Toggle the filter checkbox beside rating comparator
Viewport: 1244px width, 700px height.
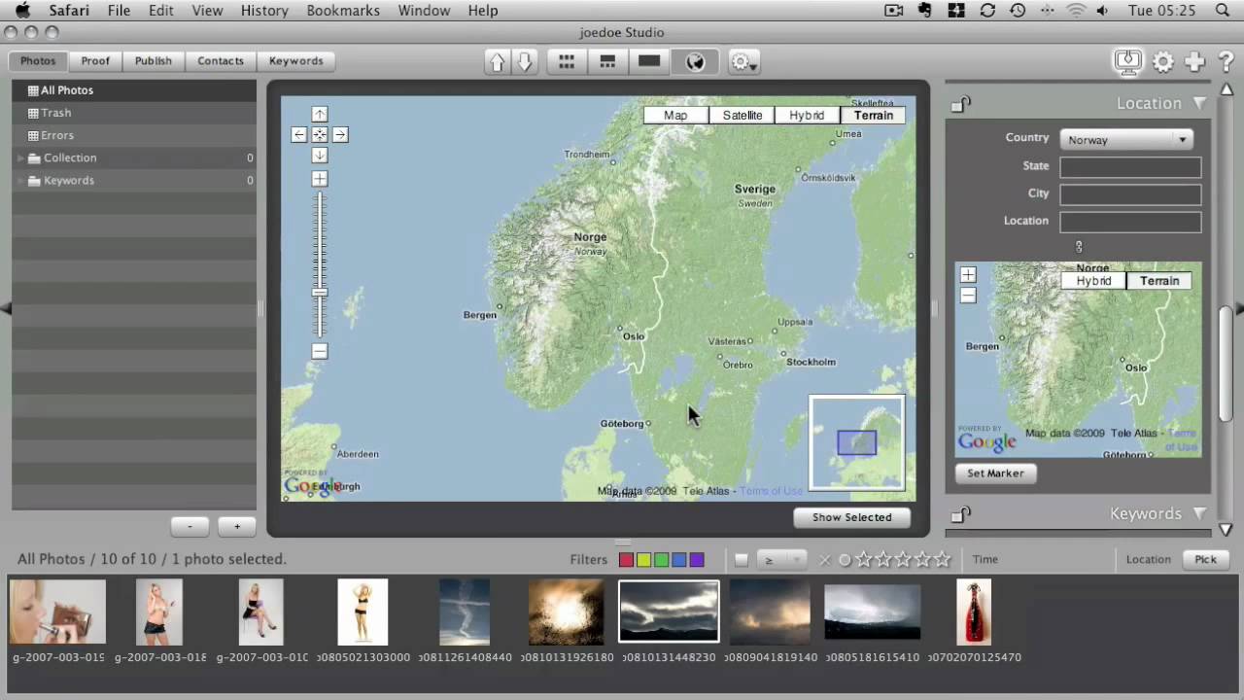click(742, 560)
